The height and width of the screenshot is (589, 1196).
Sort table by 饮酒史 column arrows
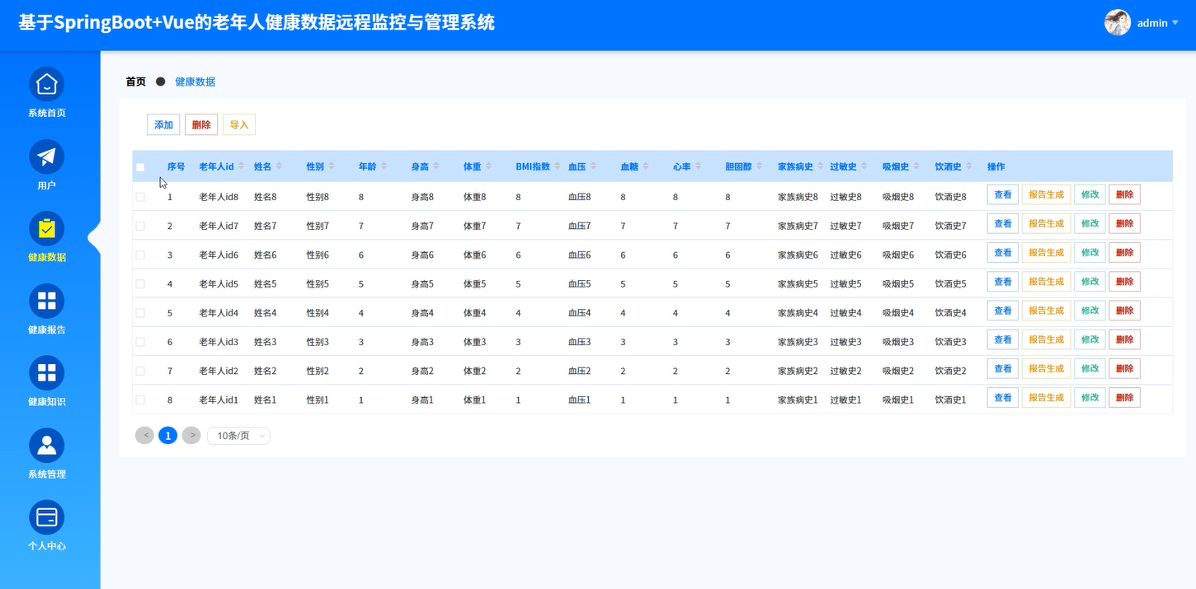pos(968,166)
